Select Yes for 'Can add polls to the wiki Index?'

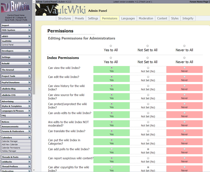tap(112, 149)
